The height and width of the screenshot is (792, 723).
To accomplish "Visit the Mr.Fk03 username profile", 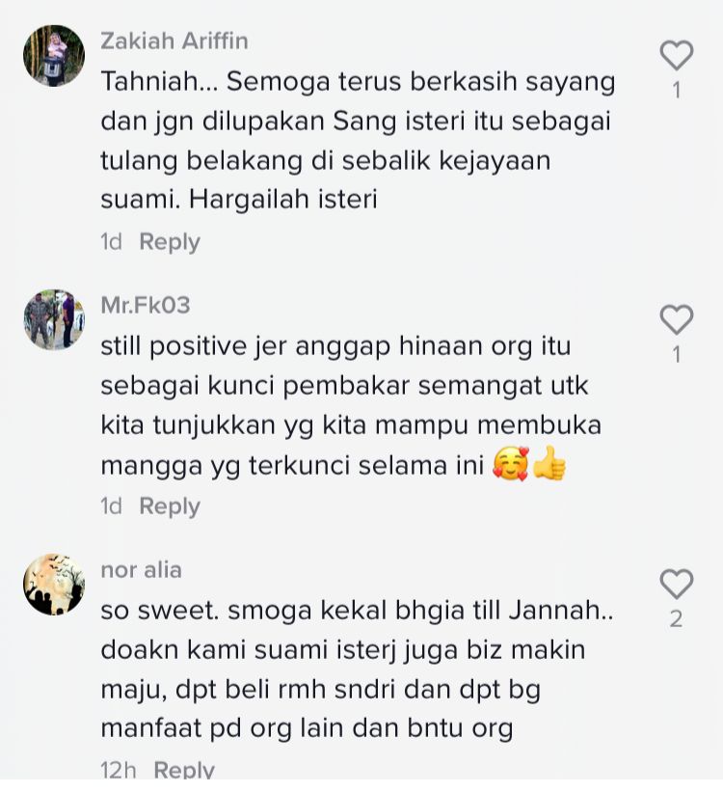I will coord(146,305).
